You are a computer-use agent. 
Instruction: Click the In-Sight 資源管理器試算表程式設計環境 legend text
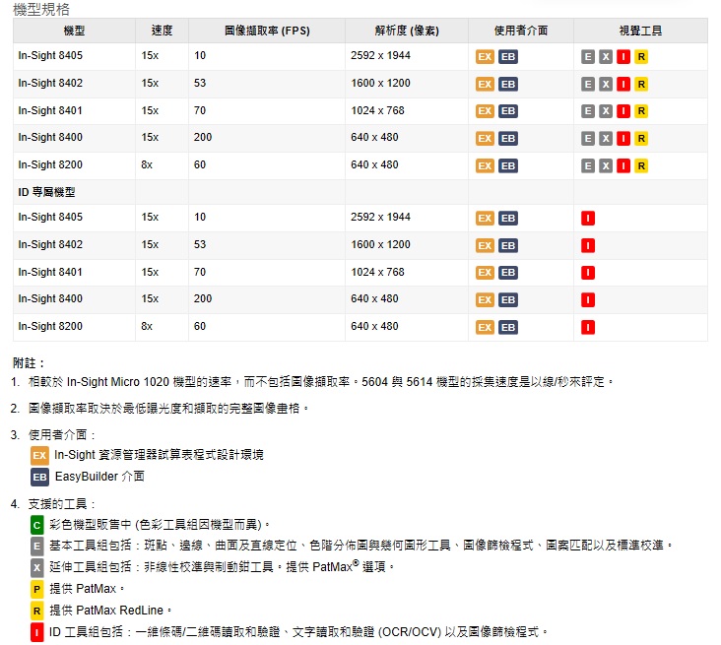(x=160, y=455)
